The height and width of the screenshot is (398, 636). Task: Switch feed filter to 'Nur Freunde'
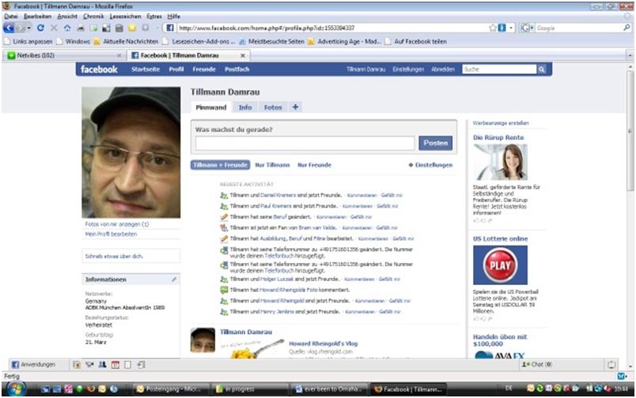click(314, 165)
